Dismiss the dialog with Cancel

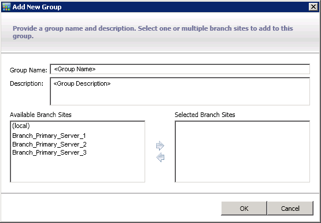290,209
